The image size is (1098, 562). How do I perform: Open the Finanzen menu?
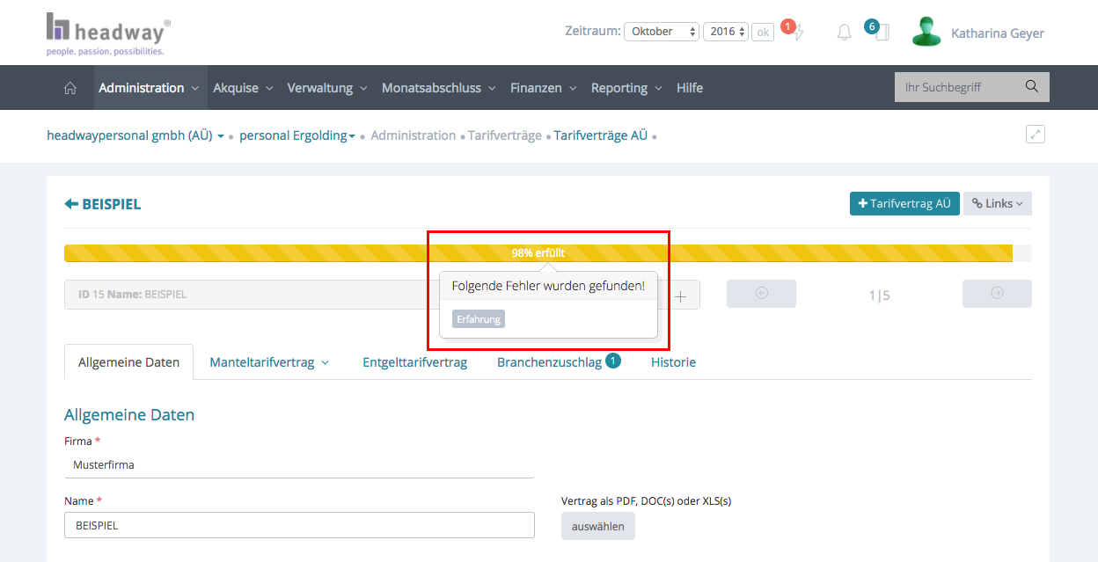coord(543,88)
